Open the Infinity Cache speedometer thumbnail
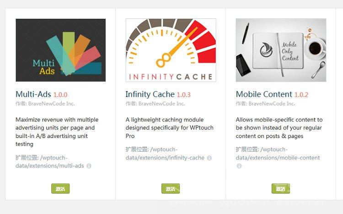 pyautogui.click(x=171, y=50)
